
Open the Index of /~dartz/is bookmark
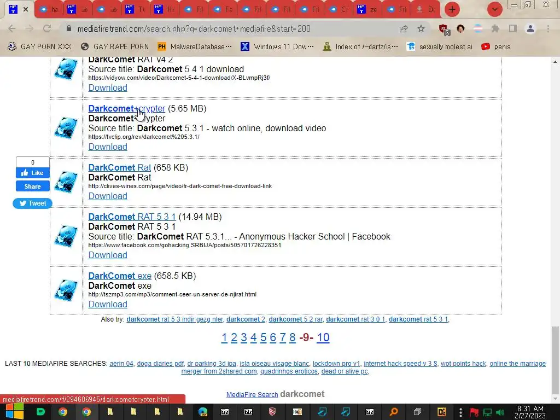coord(360,46)
